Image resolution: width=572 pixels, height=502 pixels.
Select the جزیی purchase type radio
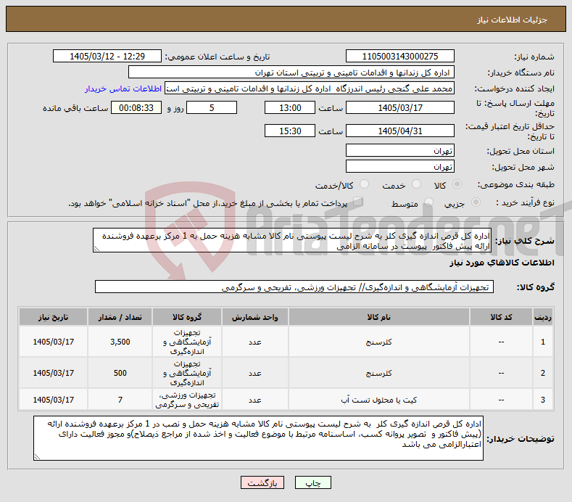click(x=476, y=202)
